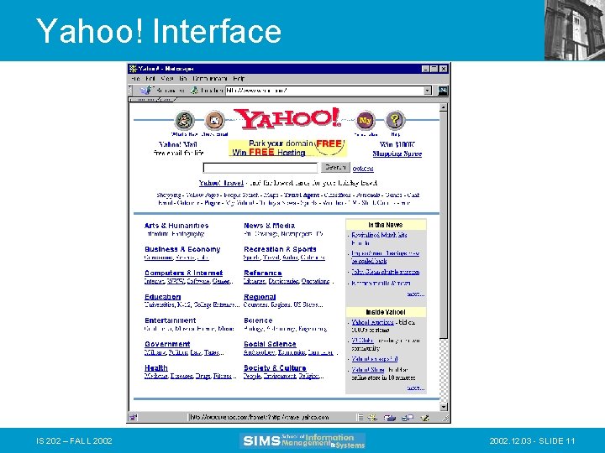Open the News & Media category
This screenshot has width=605, height=453.
(x=270, y=226)
